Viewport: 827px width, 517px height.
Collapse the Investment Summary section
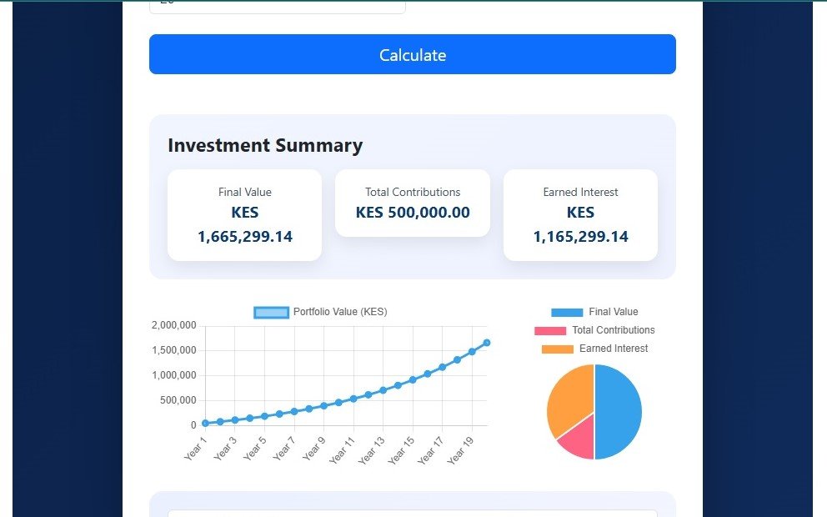[265, 145]
